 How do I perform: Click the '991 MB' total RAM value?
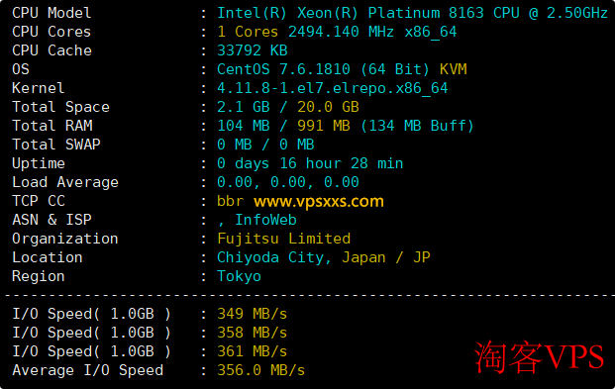[324, 126]
